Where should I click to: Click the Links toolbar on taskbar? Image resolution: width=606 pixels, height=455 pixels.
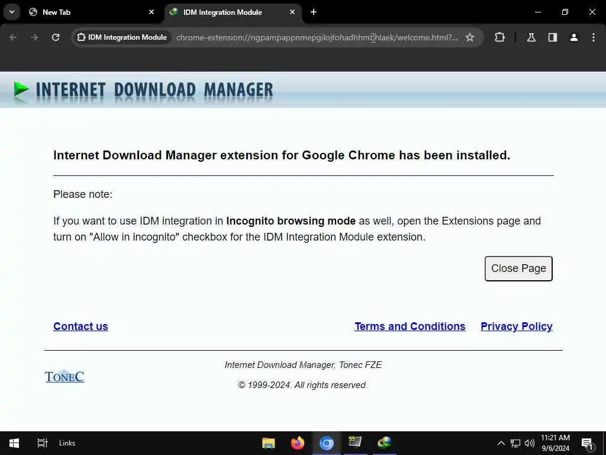click(x=67, y=443)
